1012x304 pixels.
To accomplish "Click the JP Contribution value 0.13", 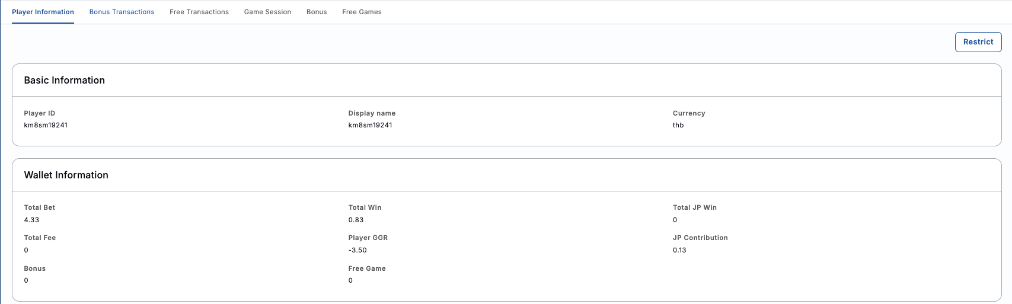I will (679, 250).
